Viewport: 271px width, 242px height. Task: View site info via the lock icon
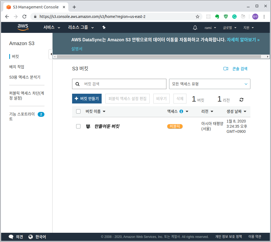point(35,17)
